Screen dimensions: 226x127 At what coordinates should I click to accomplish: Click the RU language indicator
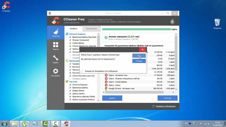pos(186,123)
